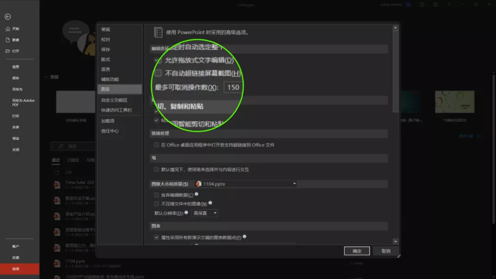This screenshot has width=496, height=279.
Task: Click the new document icon beside 新建
Action: [x=8, y=40]
